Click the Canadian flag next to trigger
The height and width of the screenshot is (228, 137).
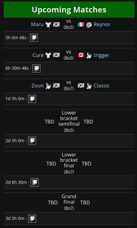81,55
